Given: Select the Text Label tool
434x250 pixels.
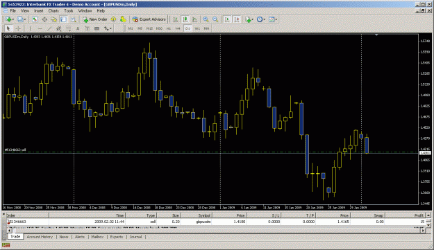Looking at the screenshot, I should [x=87, y=28].
